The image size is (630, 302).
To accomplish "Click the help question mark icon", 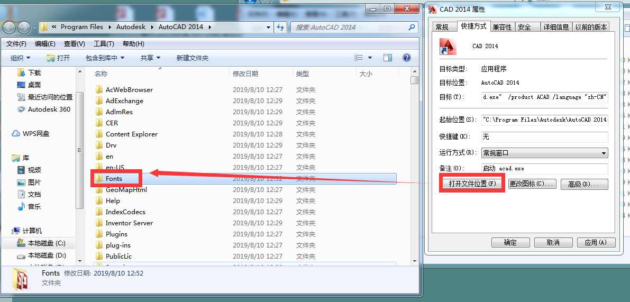I will (x=406, y=58).
